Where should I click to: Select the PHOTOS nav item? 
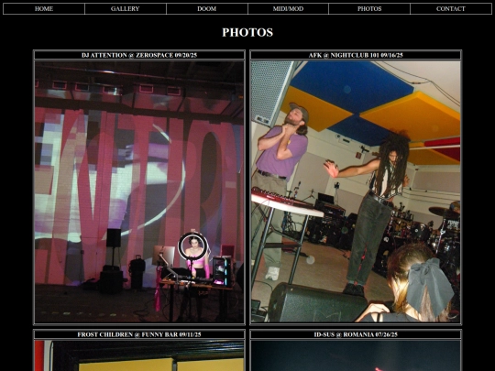click(369, 9)
